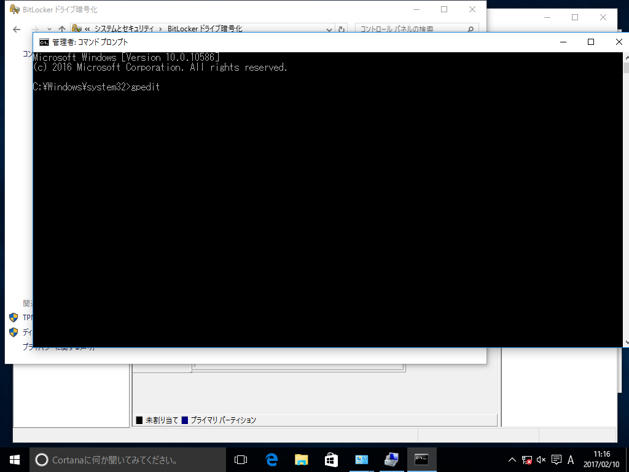This screenshot has width=629, height=472.
Task: Launch Microsoft Edge from the taskbar
Action: pos(272,460)
